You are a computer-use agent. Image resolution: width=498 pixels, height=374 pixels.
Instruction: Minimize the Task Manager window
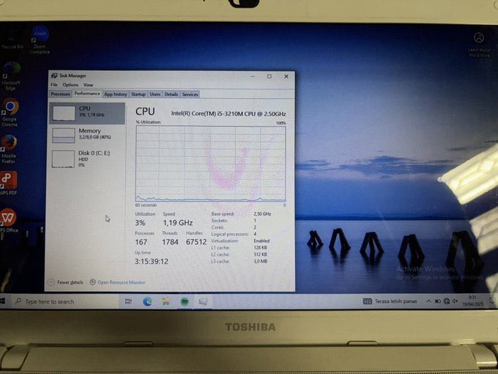coord(253,76)
